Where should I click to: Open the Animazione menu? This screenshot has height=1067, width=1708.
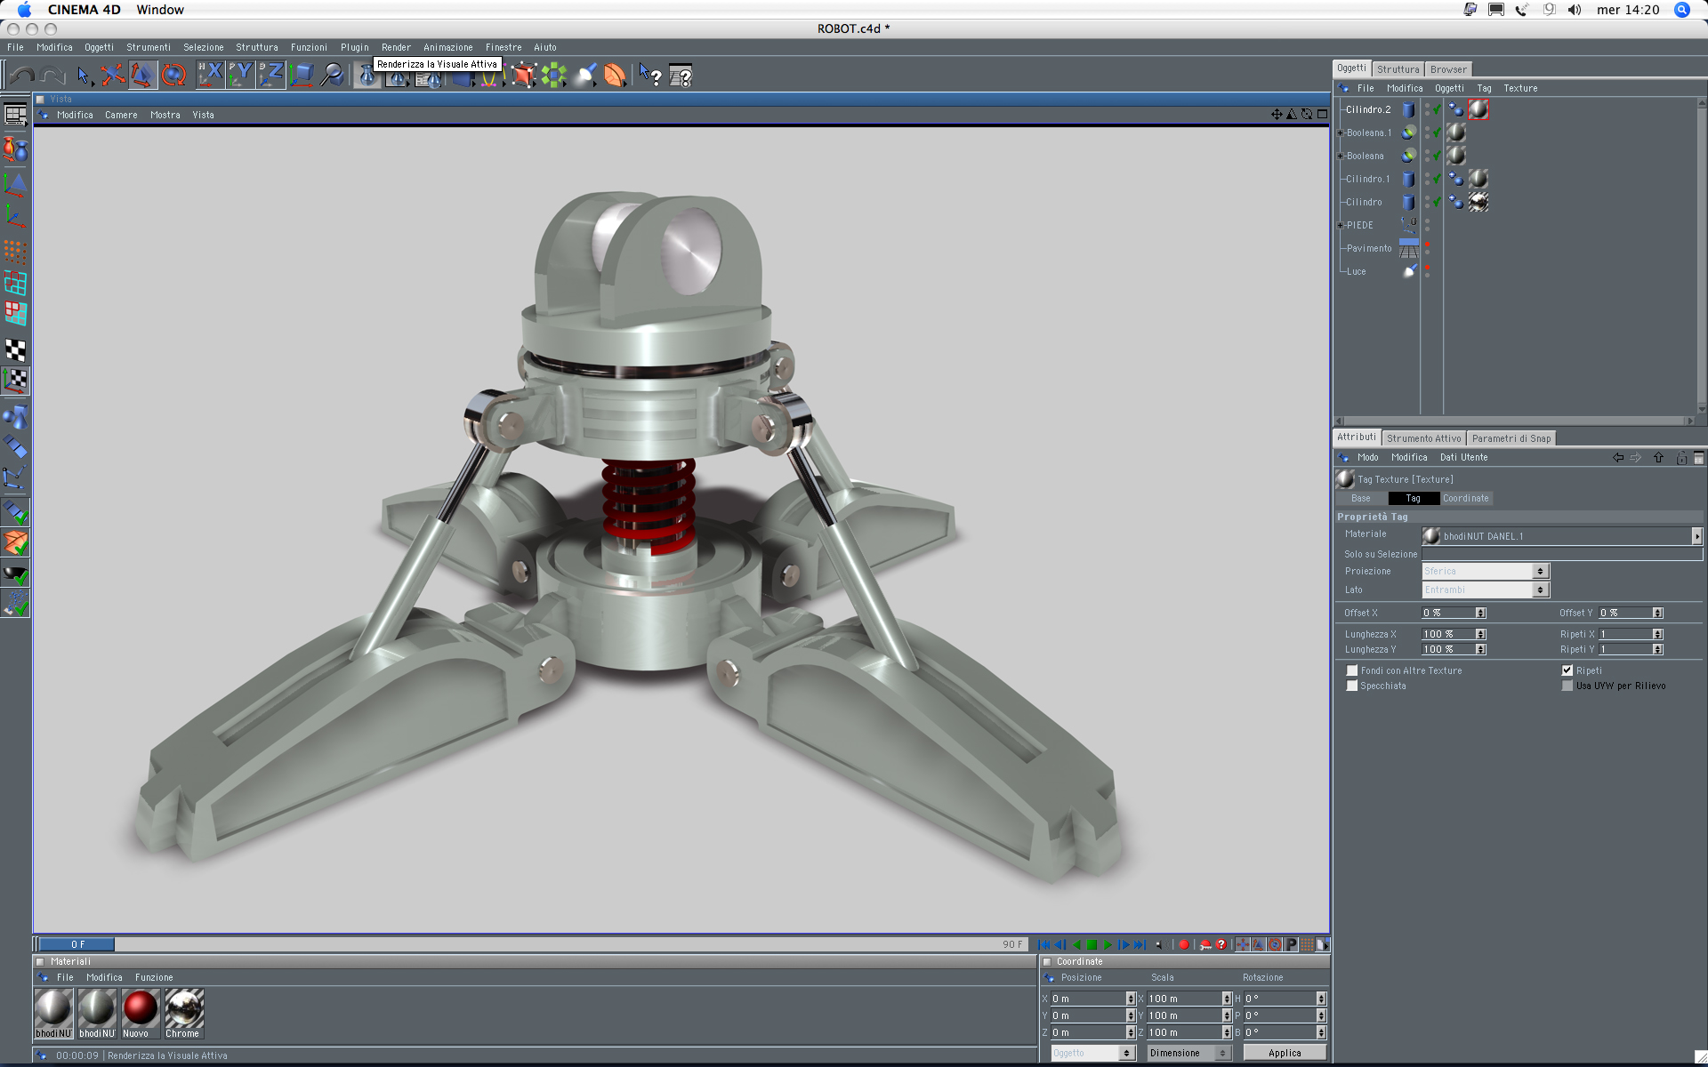coord(447,47)
